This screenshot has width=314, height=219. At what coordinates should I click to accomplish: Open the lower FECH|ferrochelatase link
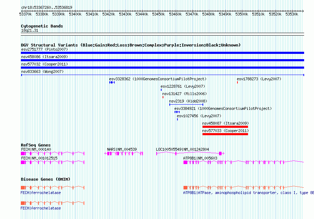coord(41,208)
